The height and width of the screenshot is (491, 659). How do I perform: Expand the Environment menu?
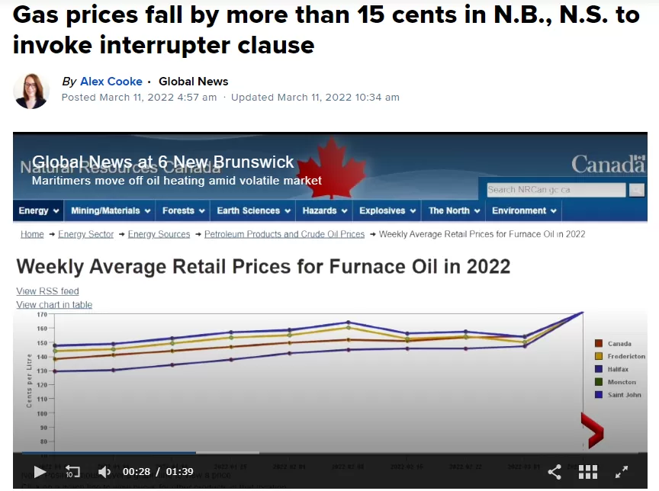tap(524, 210)
